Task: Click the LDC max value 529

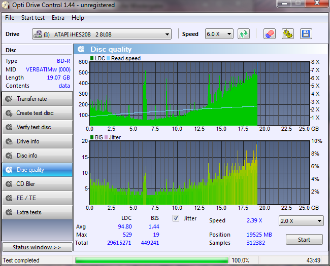Action: click(x=127, y=235)
